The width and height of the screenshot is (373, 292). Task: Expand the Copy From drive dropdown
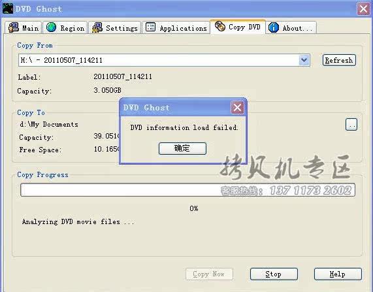click(304, 60)
